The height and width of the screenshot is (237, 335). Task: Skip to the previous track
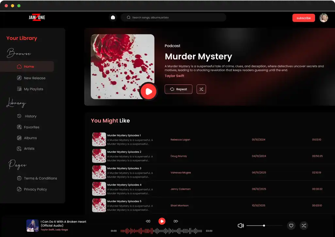(148, 221)
